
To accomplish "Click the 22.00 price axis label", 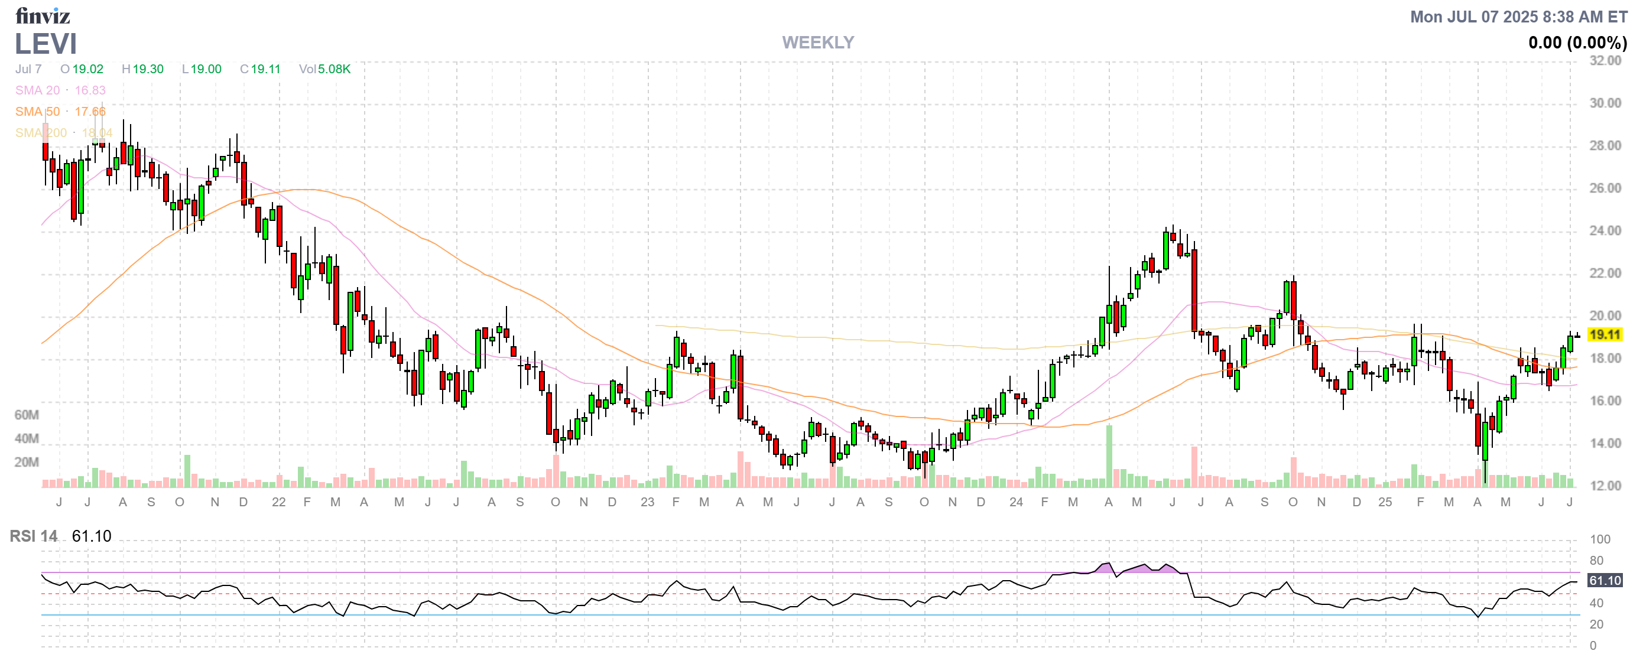I will tap(1605, 274).
